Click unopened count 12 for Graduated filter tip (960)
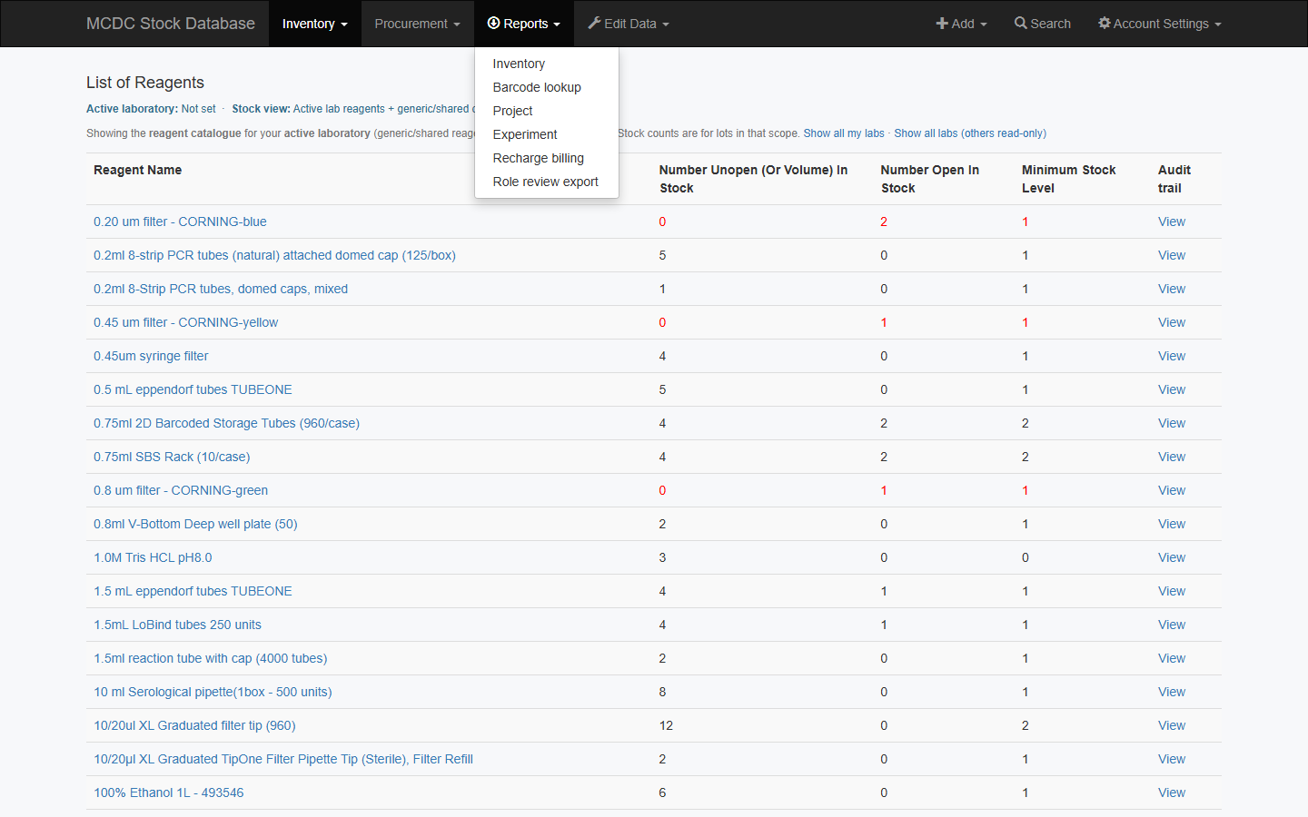 pos(666,725)
